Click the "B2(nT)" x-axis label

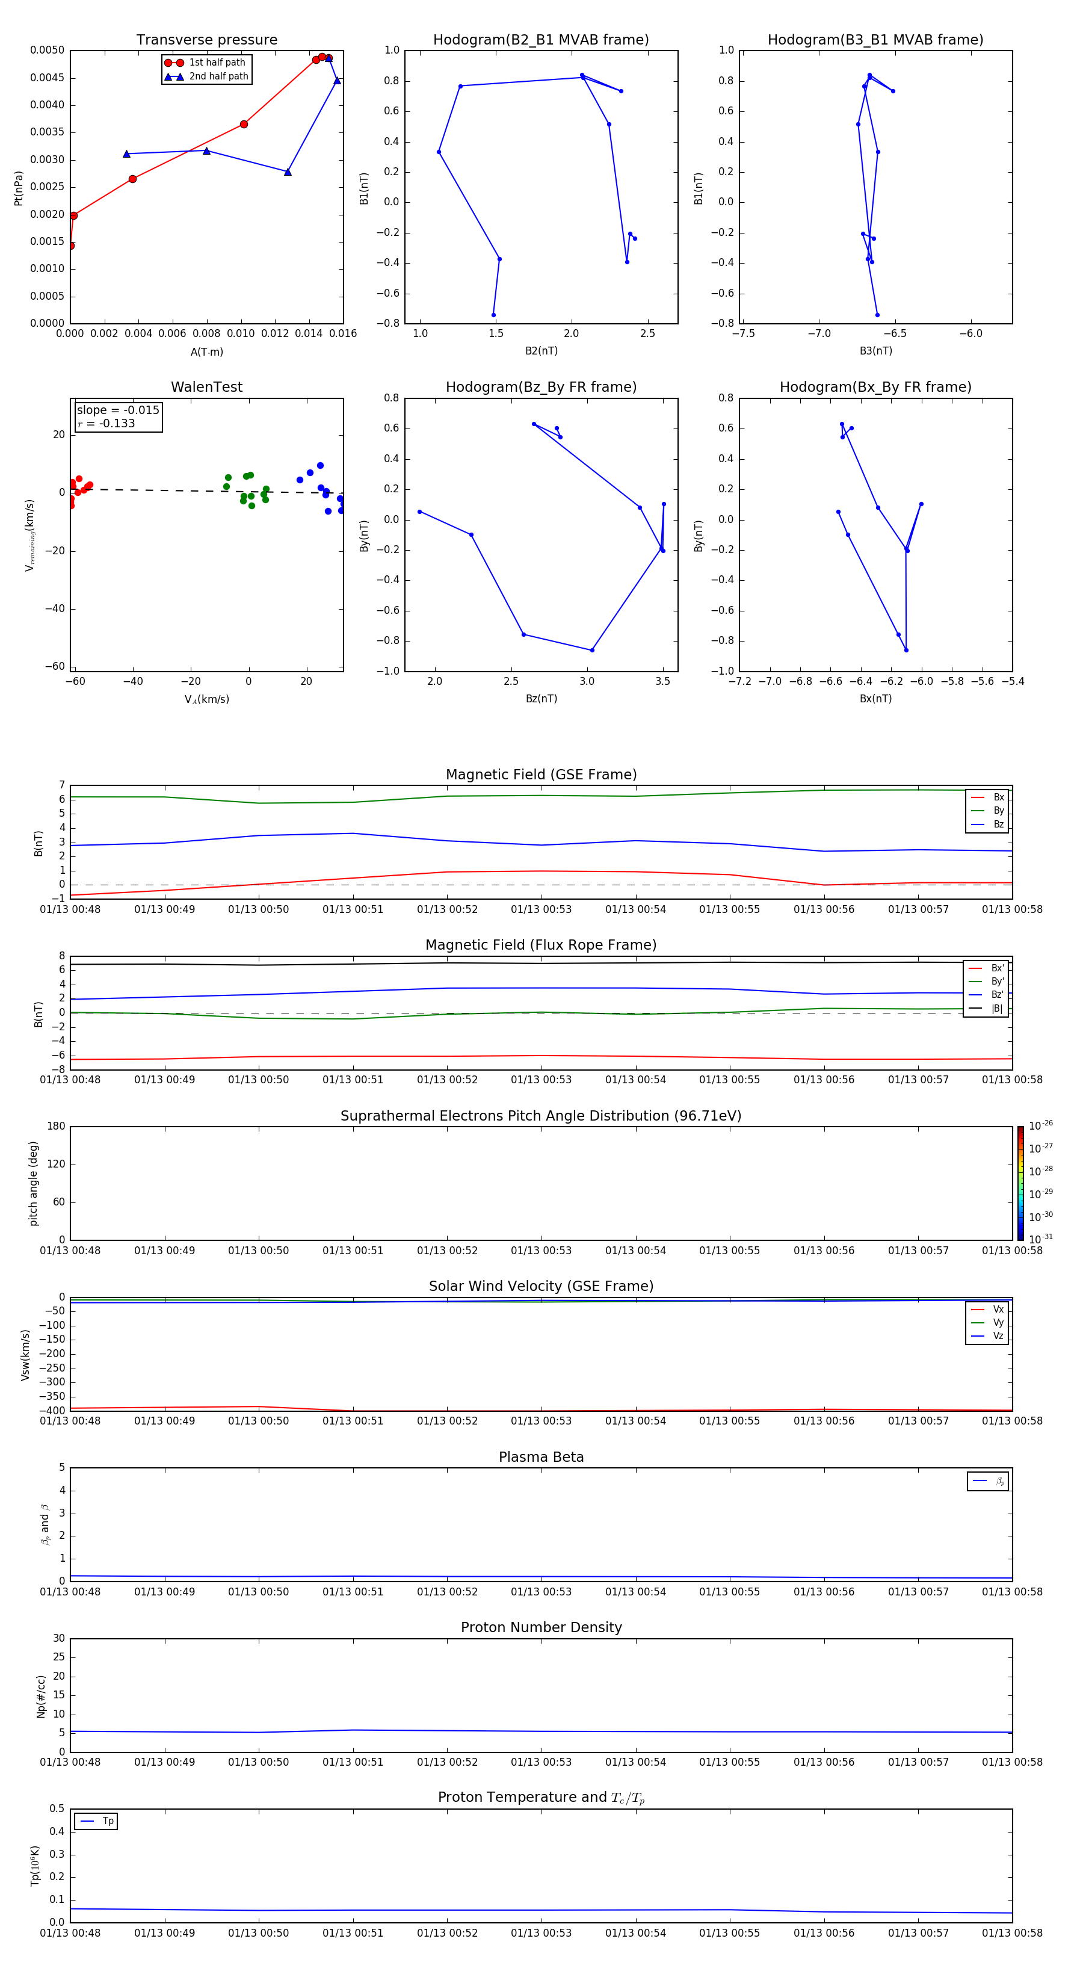[x=541, y=351]
